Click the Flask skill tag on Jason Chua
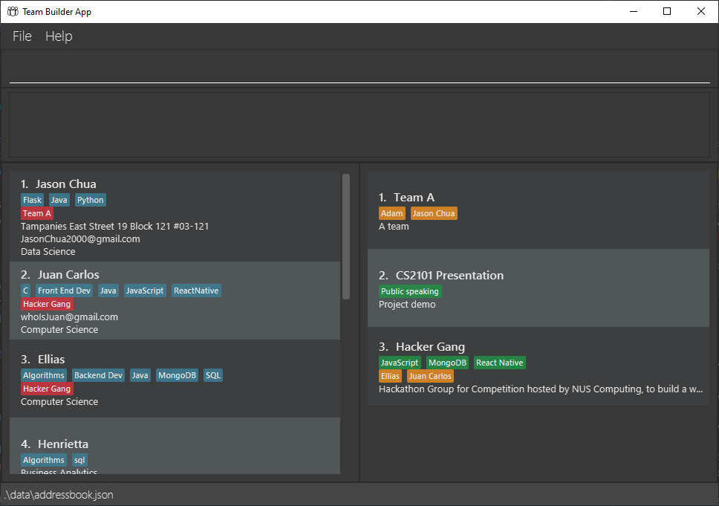Image resolution: width=719 pixels, height=506 pixels. (33, 200)
